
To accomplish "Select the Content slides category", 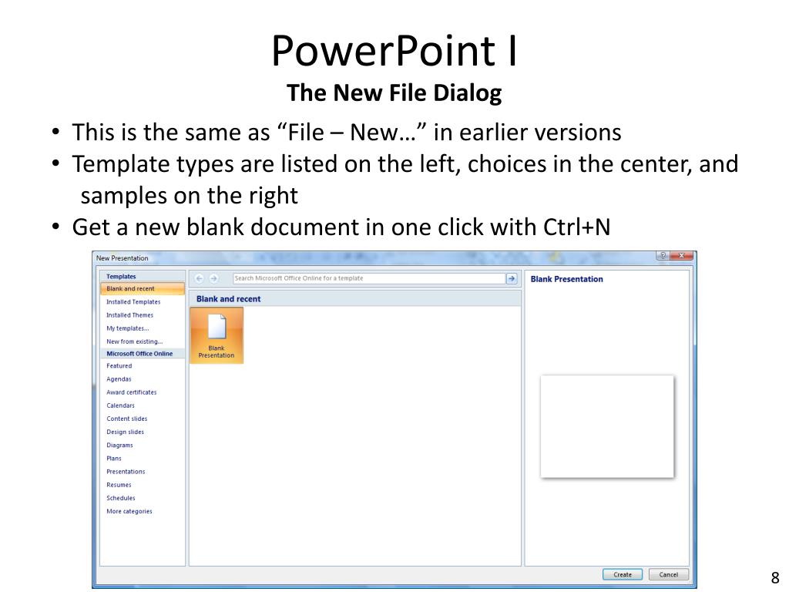I will coord(127,419).
